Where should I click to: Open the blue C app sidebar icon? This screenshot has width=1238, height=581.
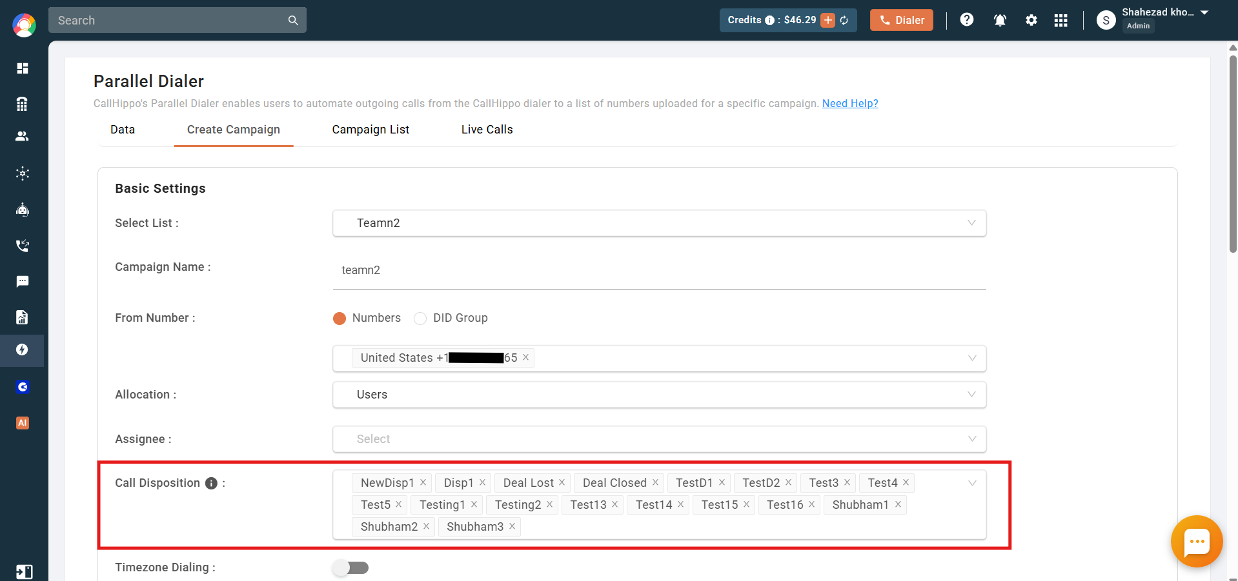click(x=23, y=387)
